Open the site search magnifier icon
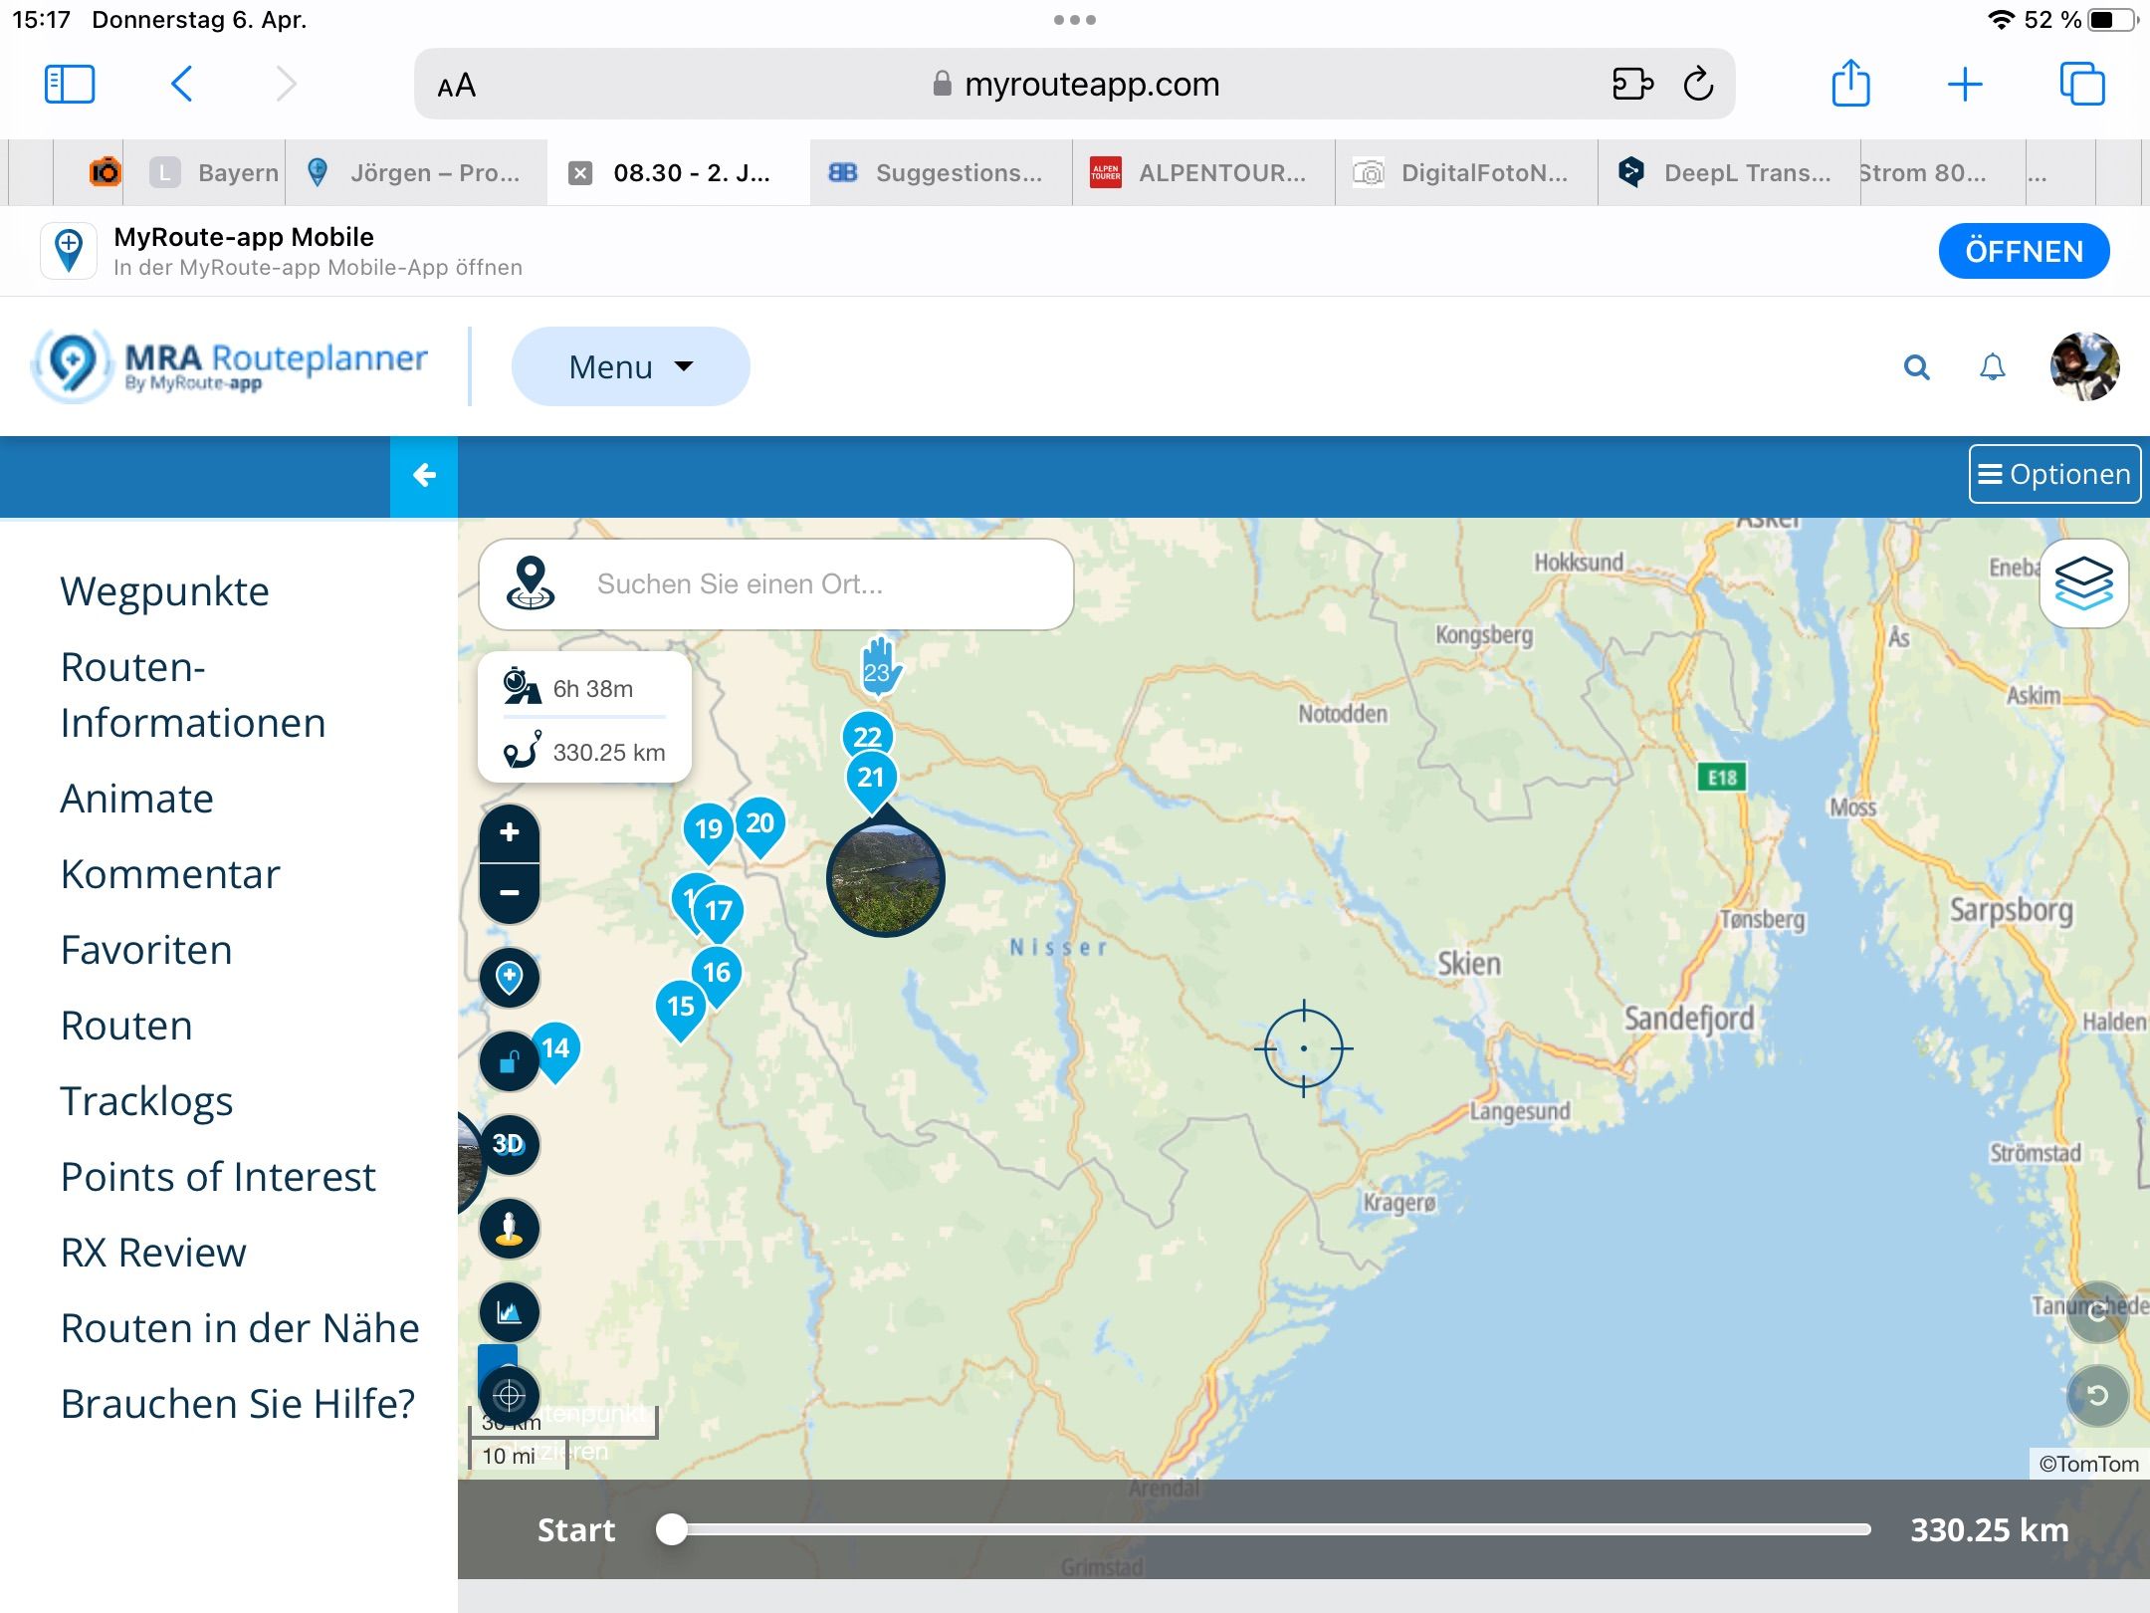 [x=1916, y=367]
